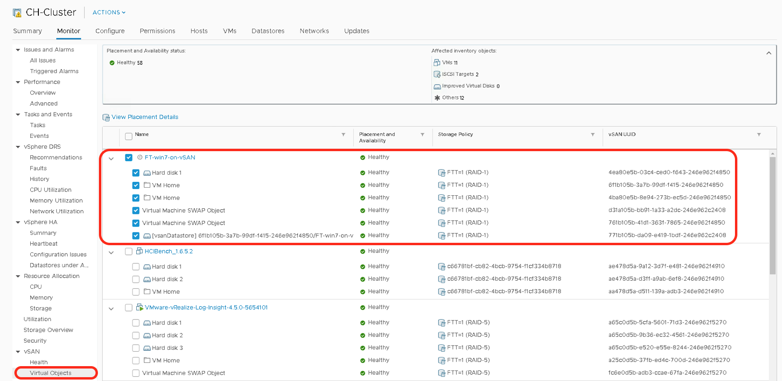Click the CH-Cluster icon in the header

(x=17, y=13)
